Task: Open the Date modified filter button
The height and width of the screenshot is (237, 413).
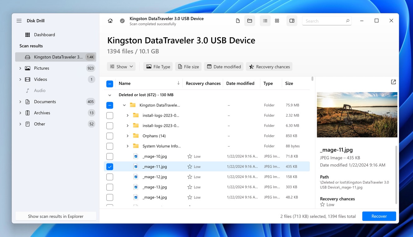Action: [224, 67]
